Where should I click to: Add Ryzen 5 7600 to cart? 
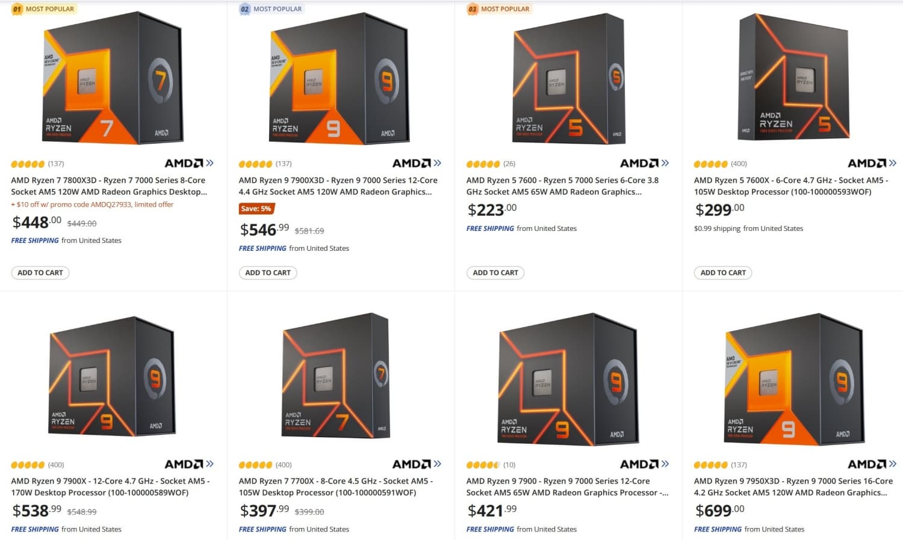point(495,273)
